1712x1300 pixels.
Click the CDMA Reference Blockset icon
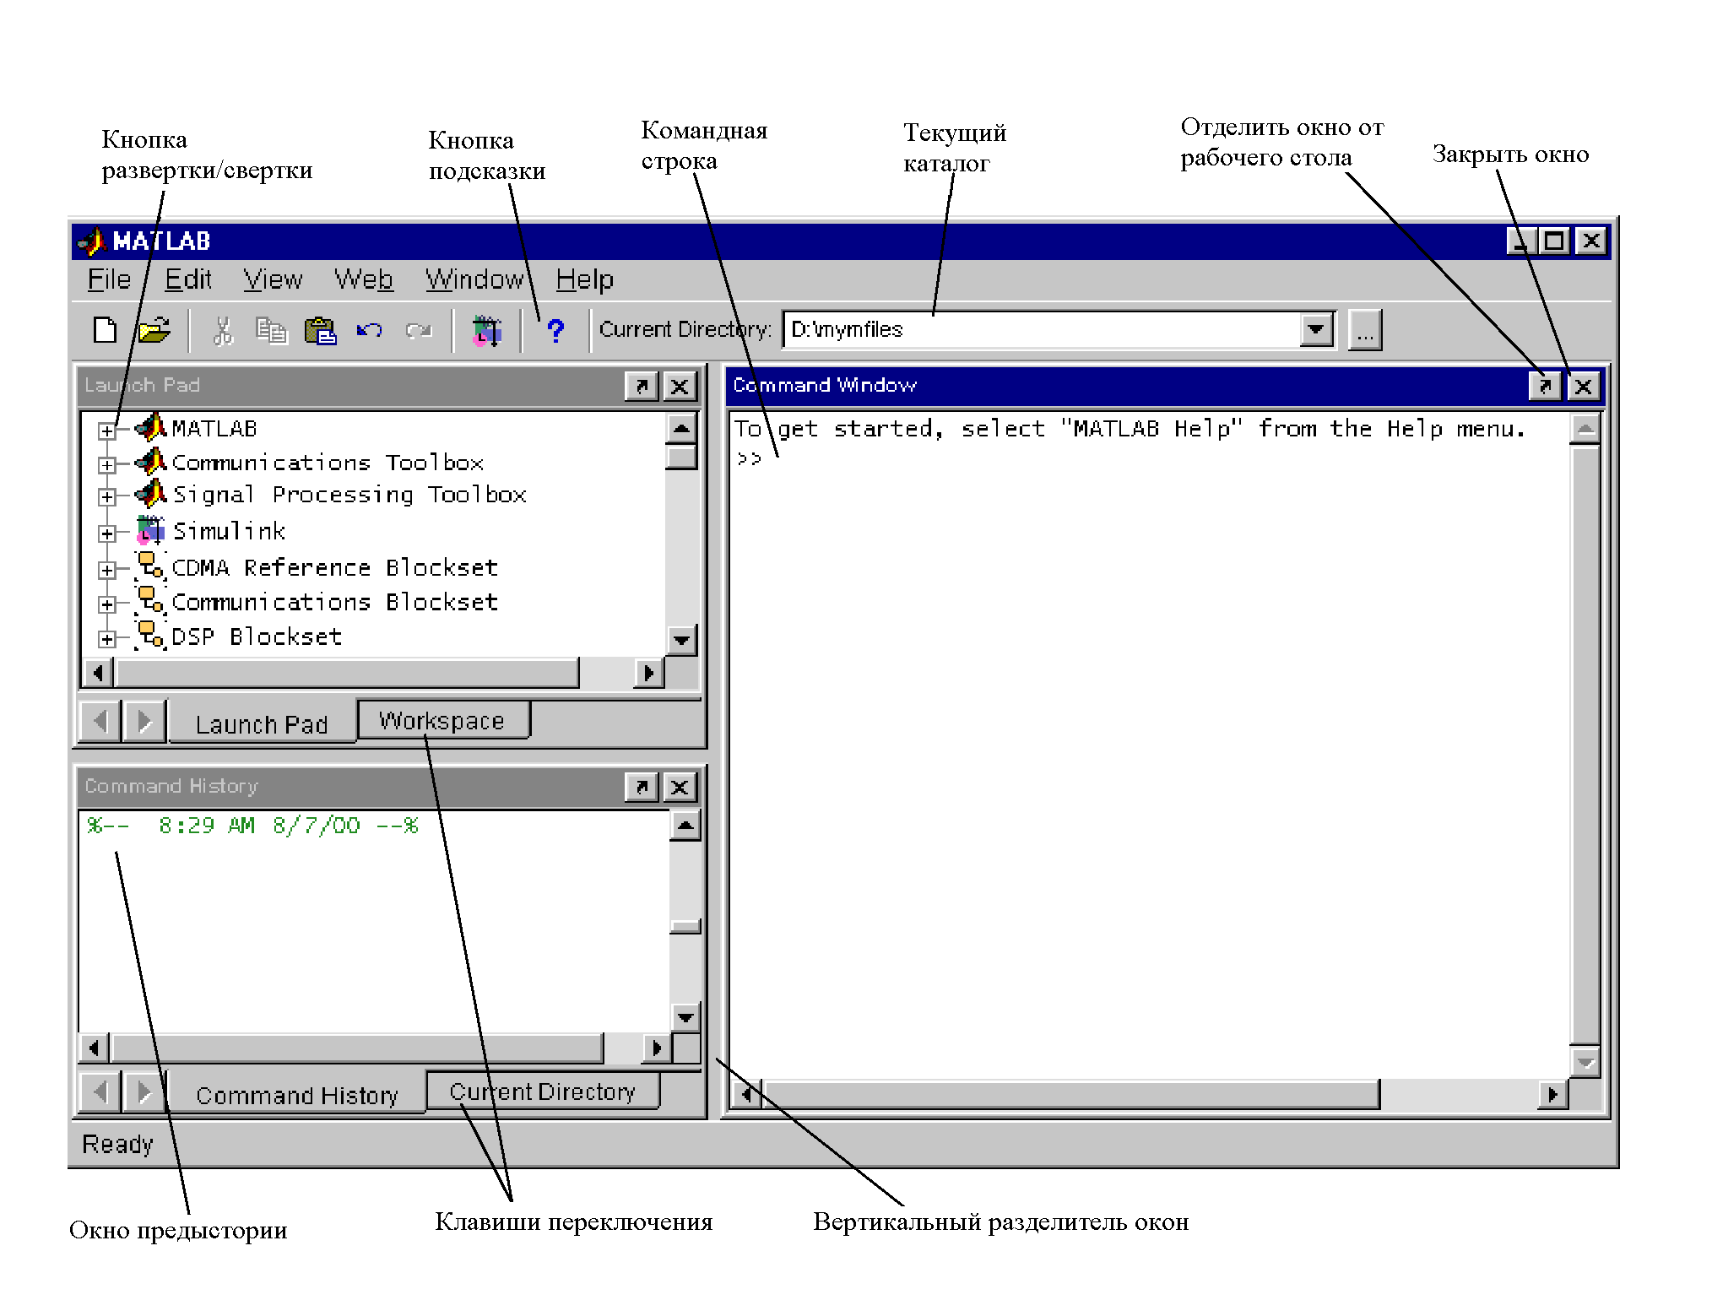pos(151,566)
